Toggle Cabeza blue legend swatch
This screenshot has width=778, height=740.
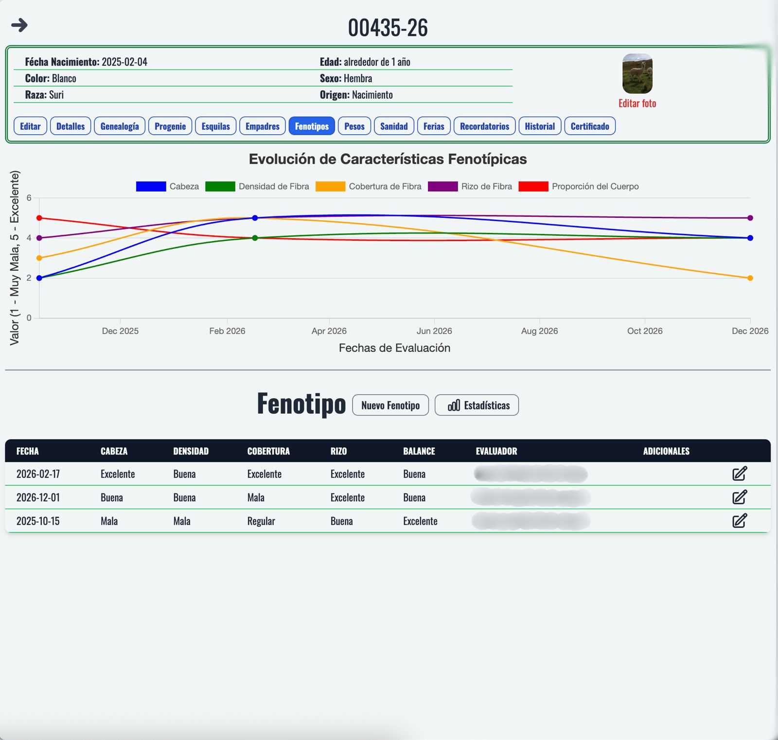151,186
